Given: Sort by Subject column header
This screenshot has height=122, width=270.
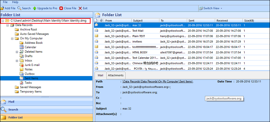Looking at the screenshot, I should (x=145, y=21).
